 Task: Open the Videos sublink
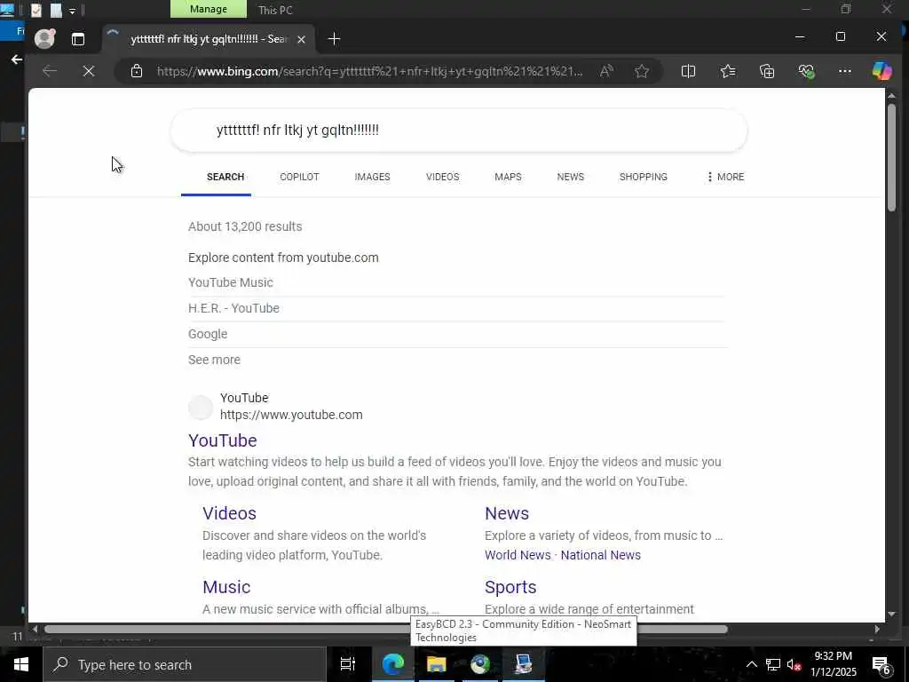pos(229,513)
